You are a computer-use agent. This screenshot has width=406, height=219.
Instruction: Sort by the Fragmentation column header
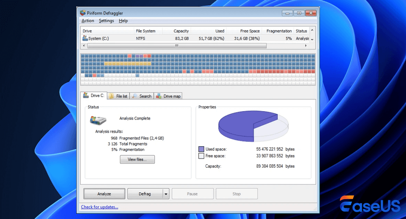[278, 31]
